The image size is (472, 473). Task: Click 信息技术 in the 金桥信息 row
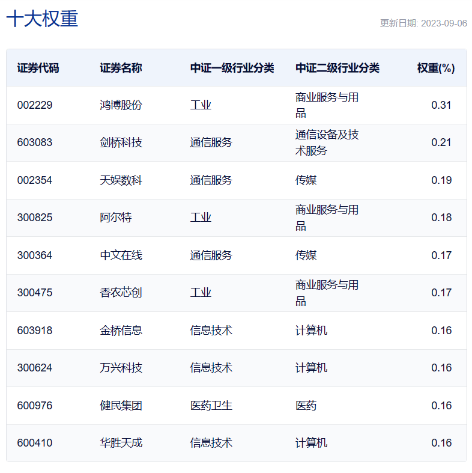point(211,331)
